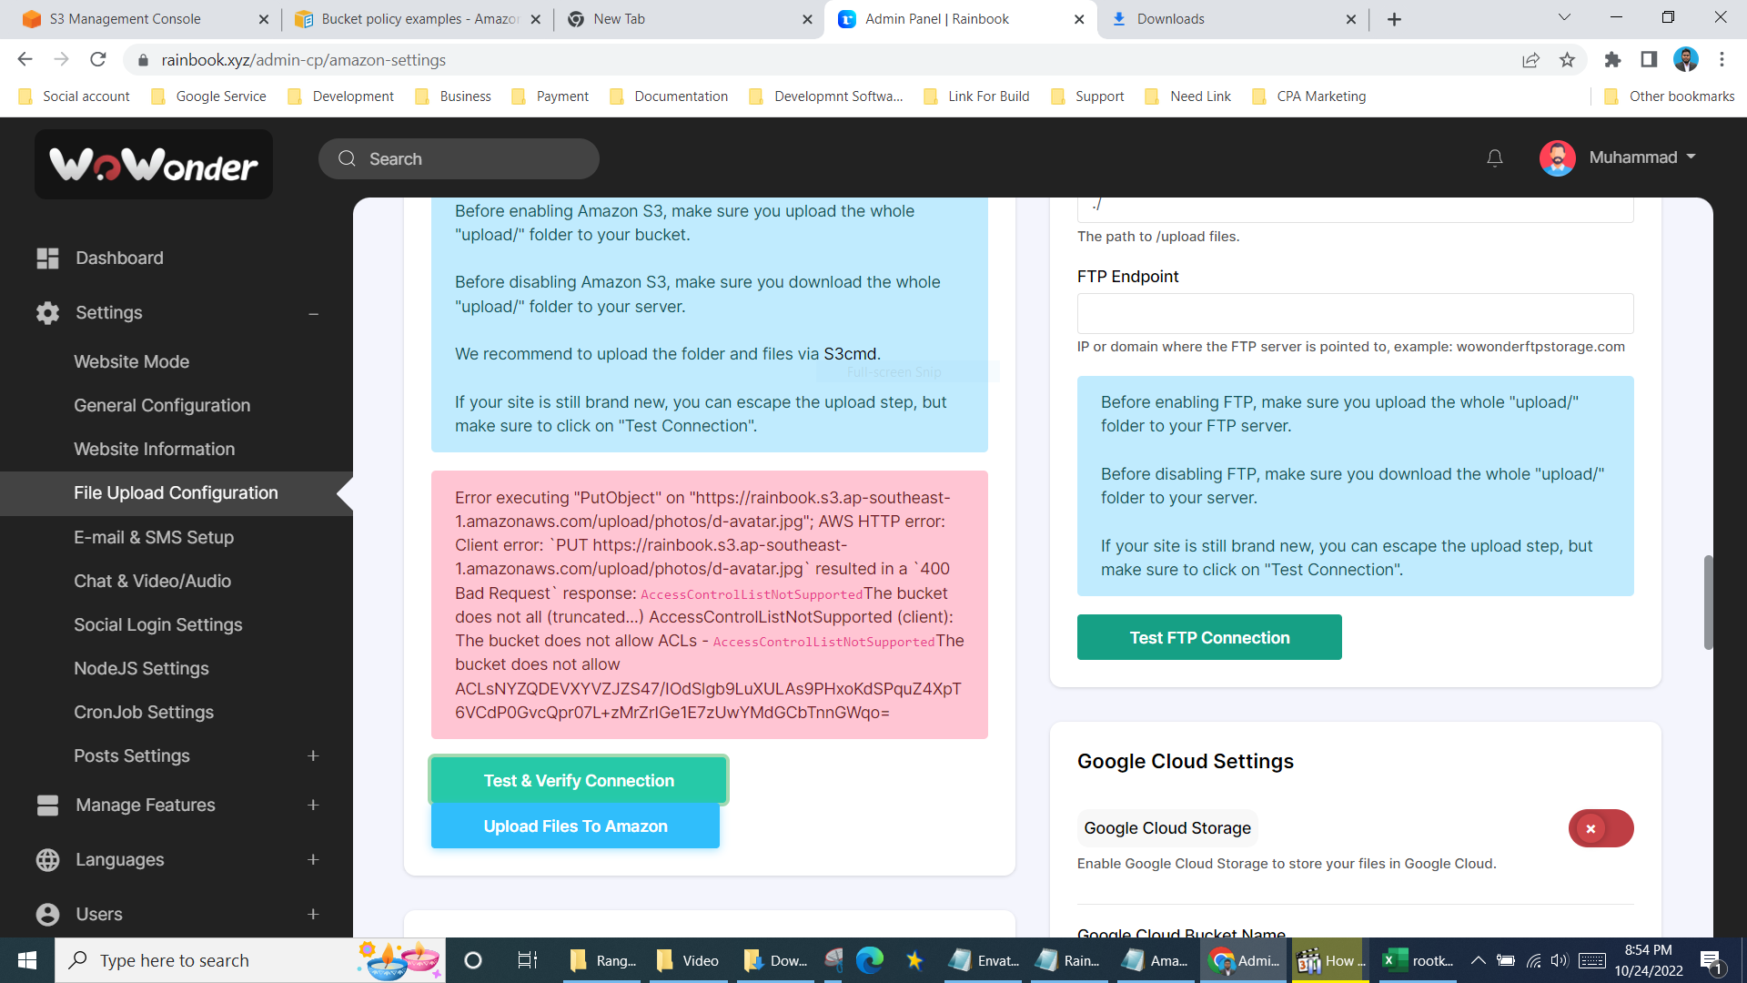
Task: Open Website Information settings
Action: (x=155, y=450)
